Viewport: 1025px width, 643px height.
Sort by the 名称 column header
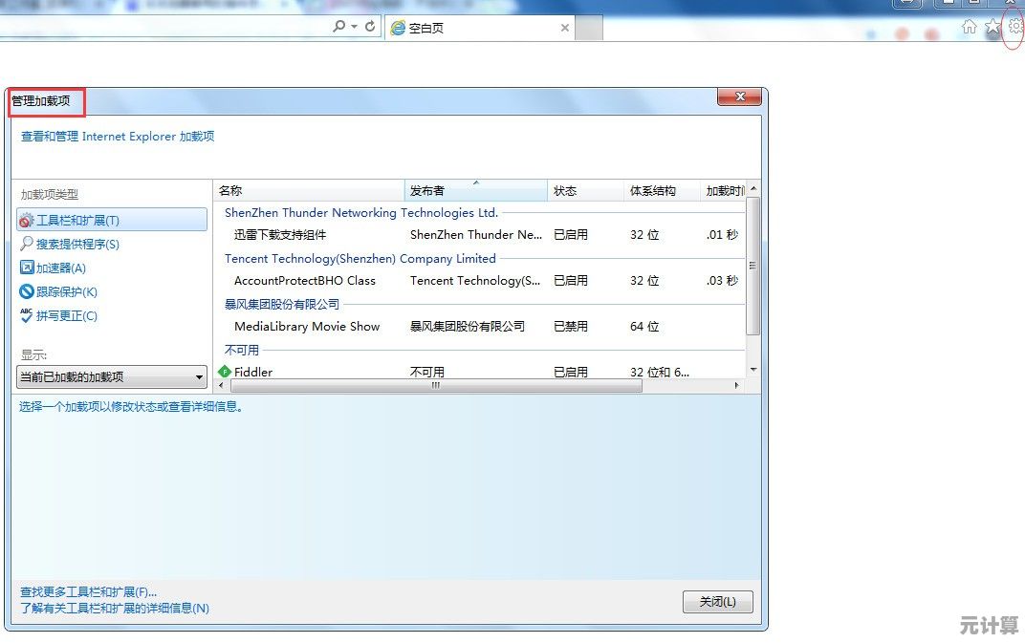coord(309,191)
